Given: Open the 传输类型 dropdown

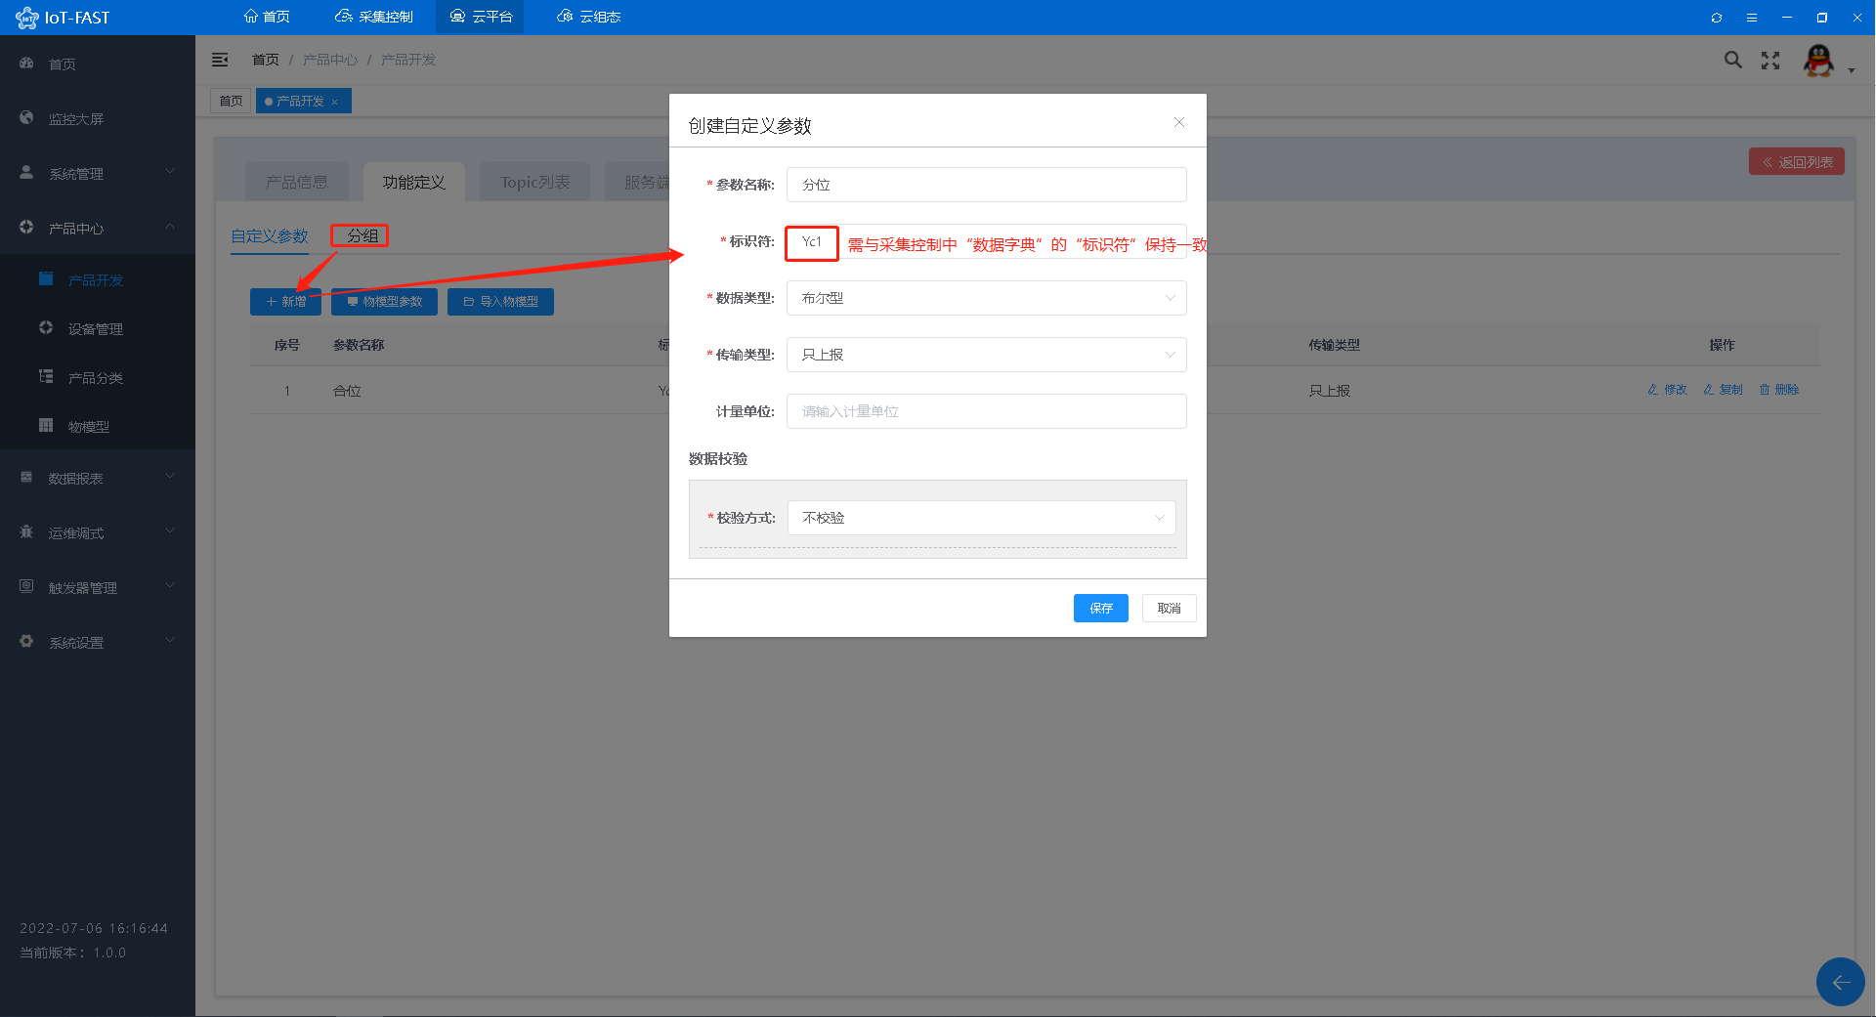Looking at the screenshot, I should (987, 355).
